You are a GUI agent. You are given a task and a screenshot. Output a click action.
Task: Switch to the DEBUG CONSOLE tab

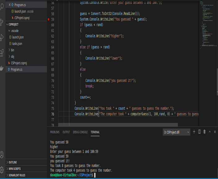pyautogui.click(x=80, y=132)
